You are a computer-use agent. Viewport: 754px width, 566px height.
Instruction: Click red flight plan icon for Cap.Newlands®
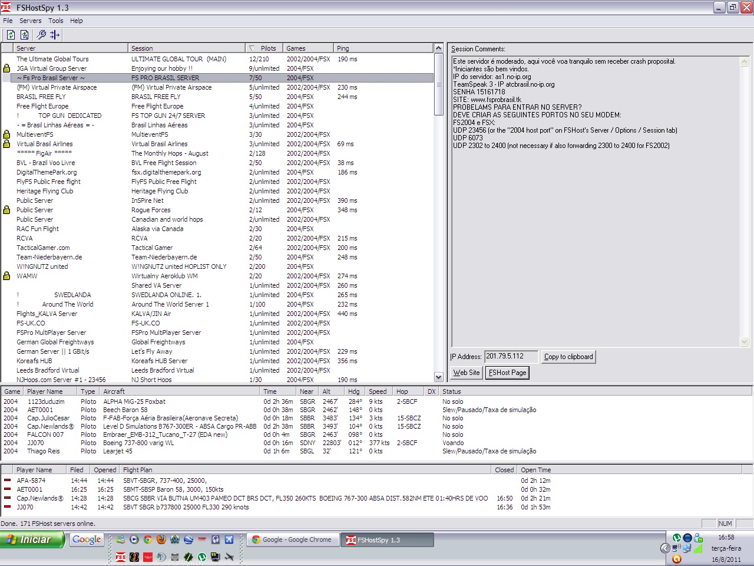coord(7,498)
